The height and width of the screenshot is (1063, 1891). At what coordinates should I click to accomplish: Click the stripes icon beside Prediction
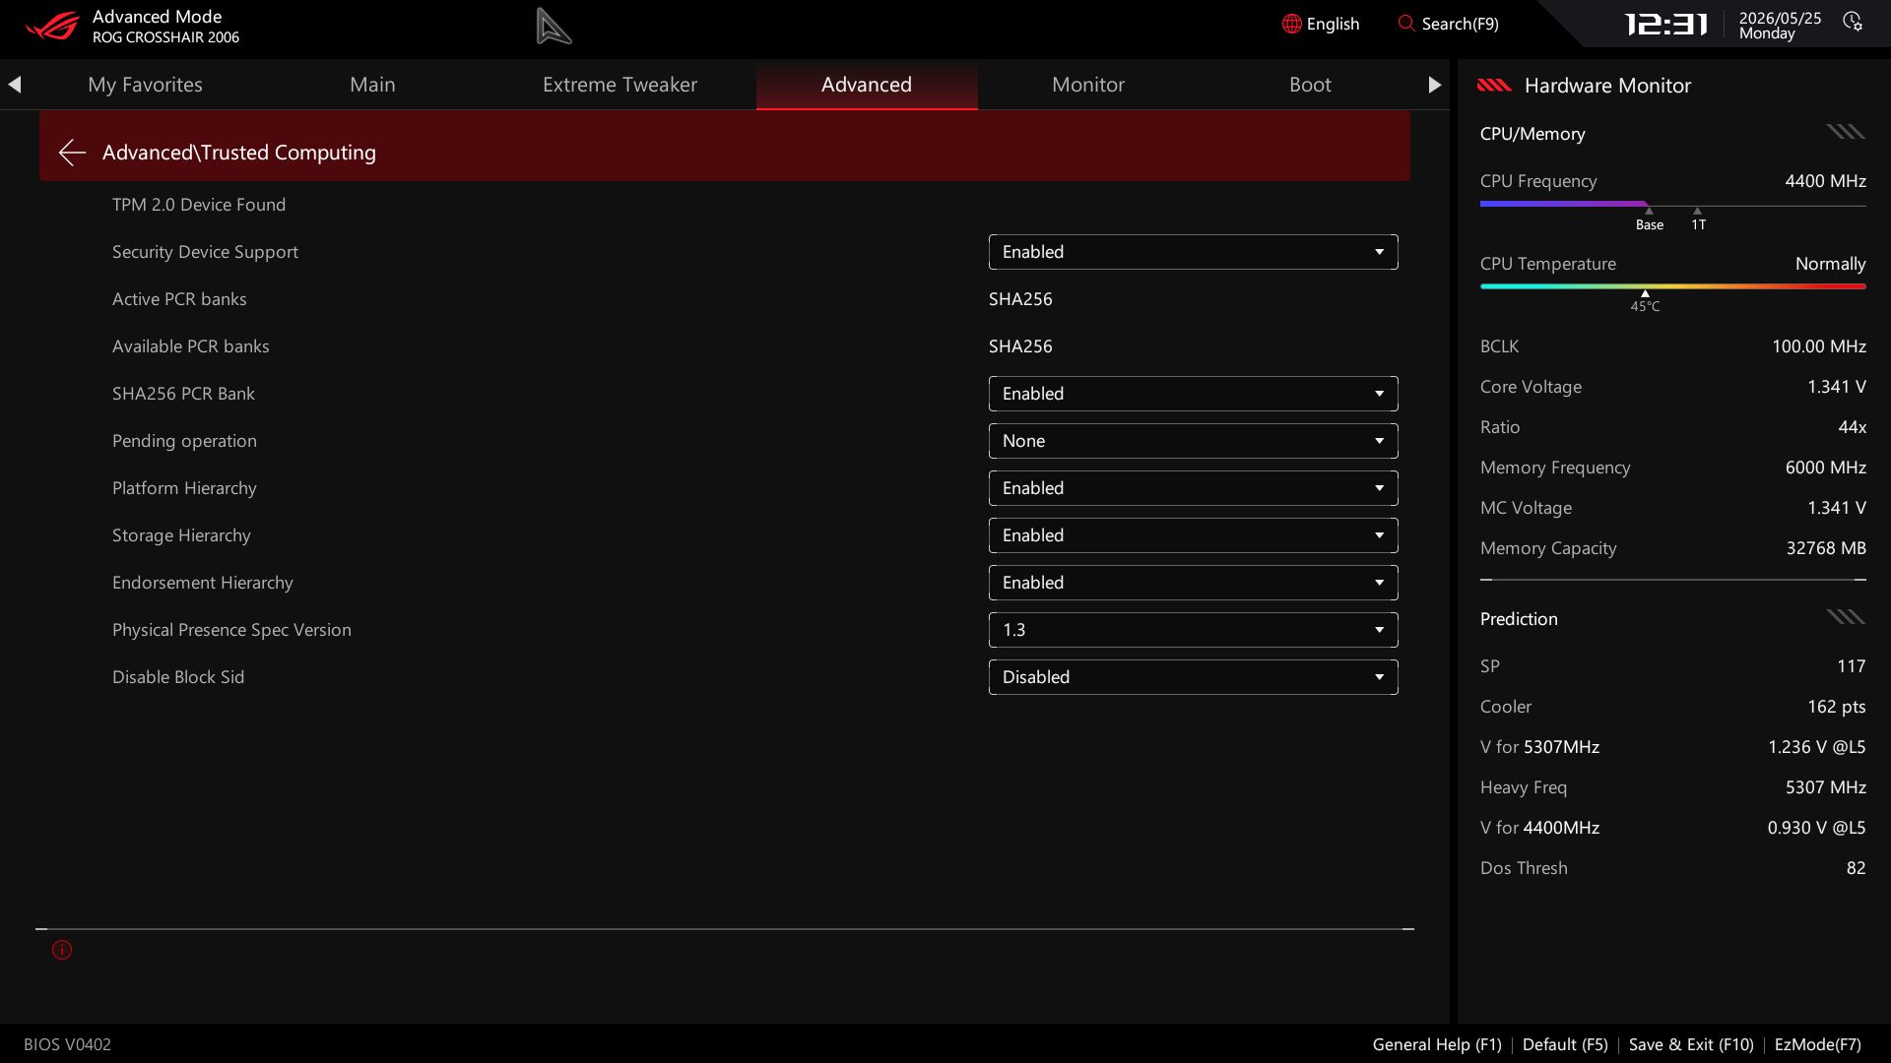(1846, 617)
